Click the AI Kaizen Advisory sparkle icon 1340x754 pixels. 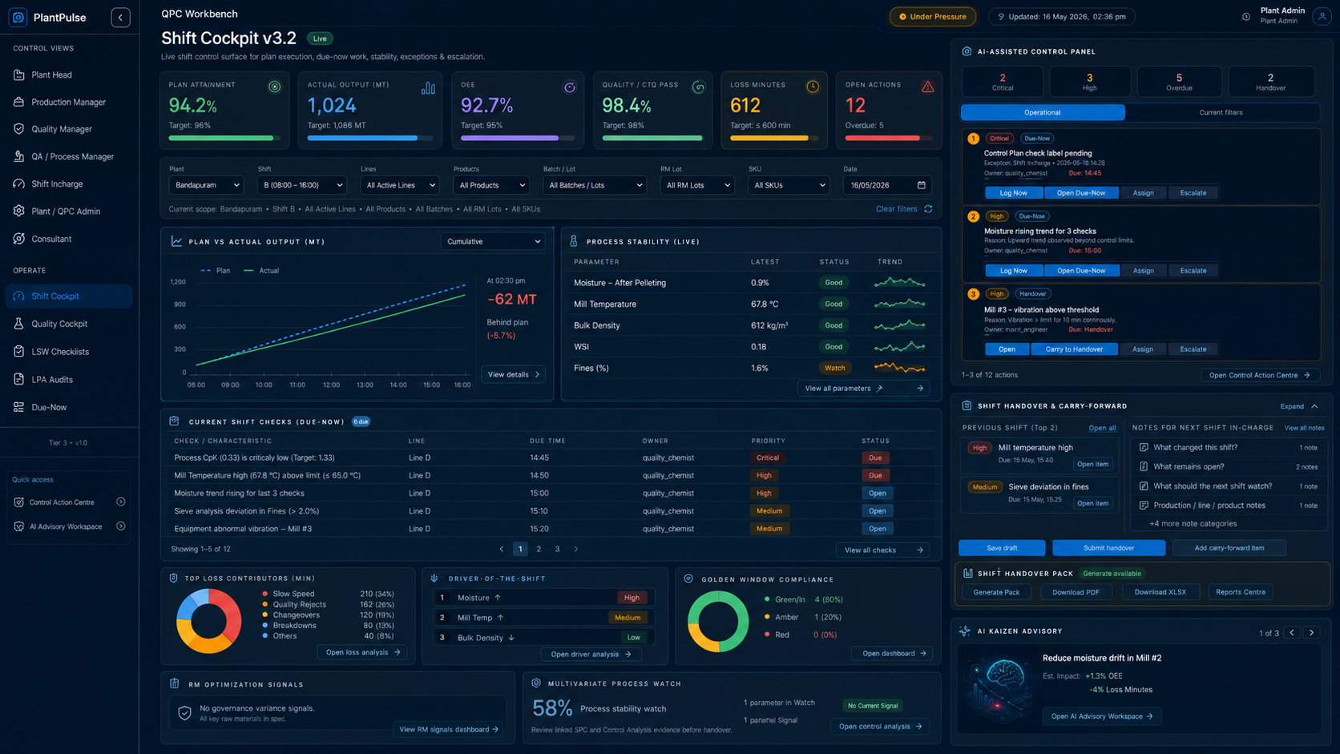(965, 631)
